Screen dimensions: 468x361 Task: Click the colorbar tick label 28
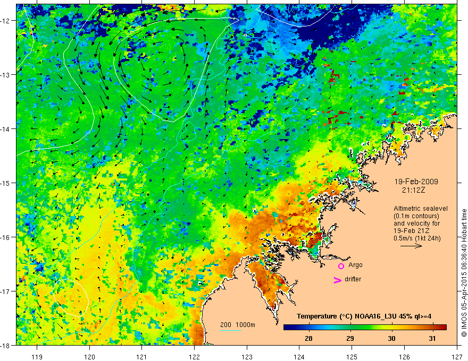pos(308,338)
